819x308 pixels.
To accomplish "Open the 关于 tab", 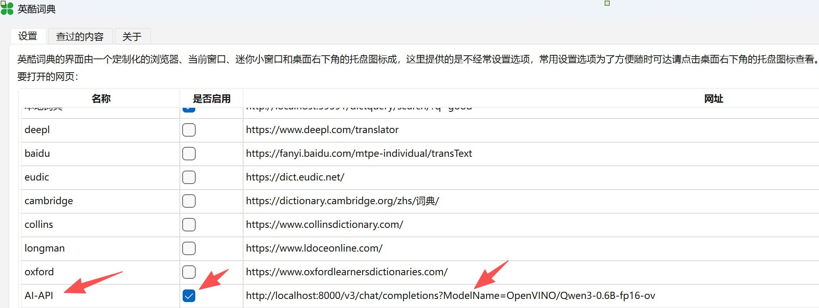I will 132,36.
